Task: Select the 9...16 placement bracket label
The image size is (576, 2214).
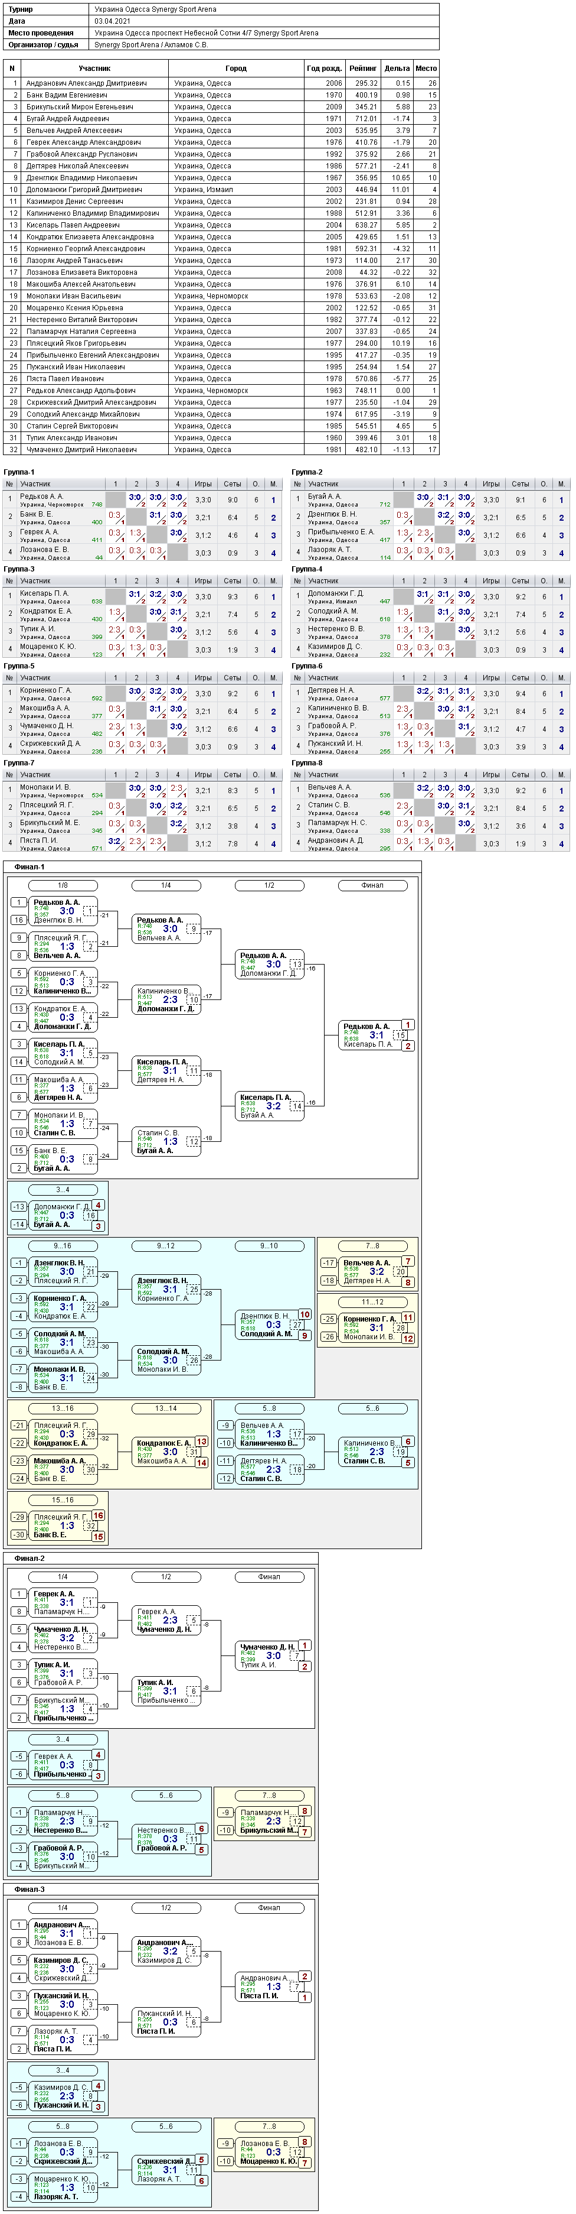Action: [63, 1245]
